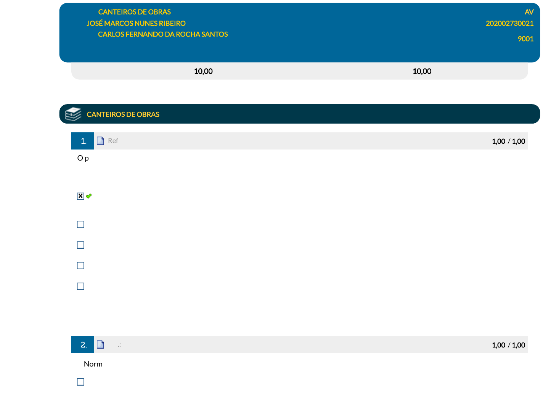Tick the third option of question 1
This screenshot has width=543, height=410.
(80, 245)
